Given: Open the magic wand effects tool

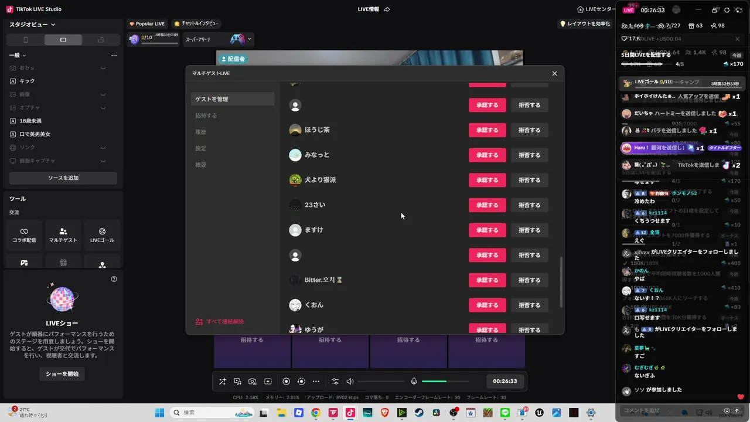Looking at the screenshot, I should click(223, 382).
